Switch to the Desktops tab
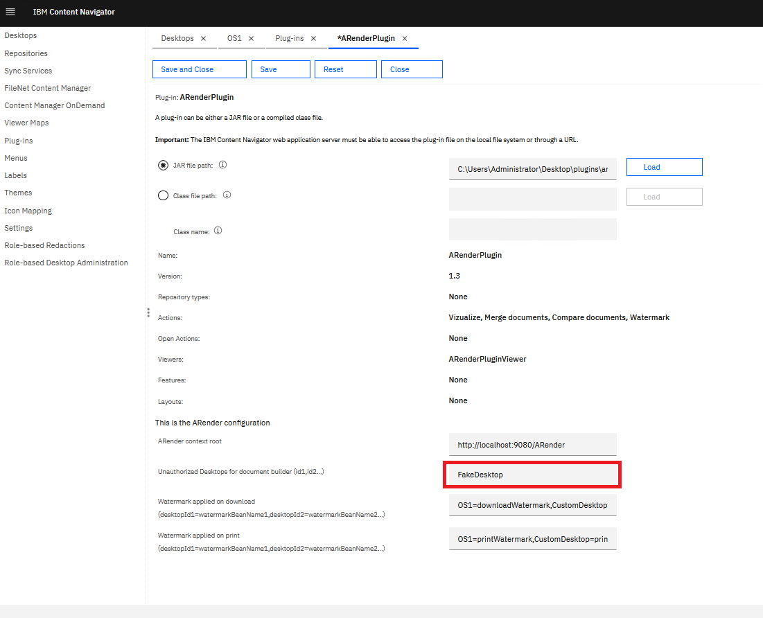The width and height of the screenshot is (763, 618). 177,39
